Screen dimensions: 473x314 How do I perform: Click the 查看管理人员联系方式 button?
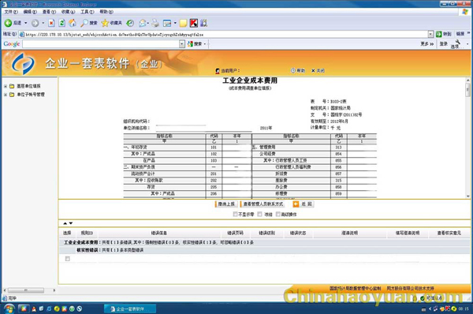pos(263,204)
